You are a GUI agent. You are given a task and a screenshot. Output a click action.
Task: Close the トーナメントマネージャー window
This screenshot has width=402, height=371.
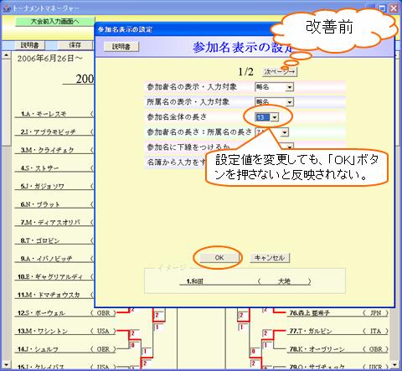click(394, 8)
